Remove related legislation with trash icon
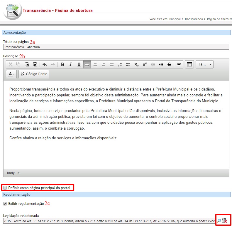This screenshot has height=226, width=232. 224,220
